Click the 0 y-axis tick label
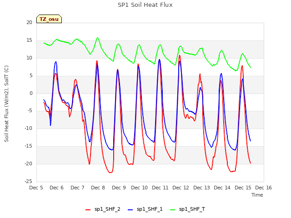Viewport: 291px width, 218px height. pos(31,94)
